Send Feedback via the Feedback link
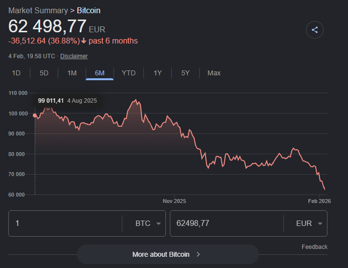 click(315, 246)
